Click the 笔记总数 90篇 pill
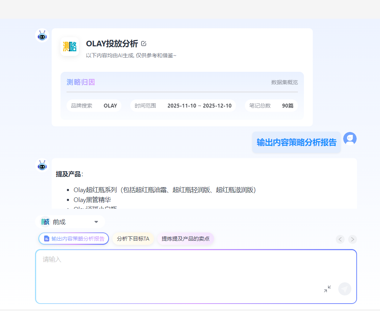 coord(271,105)
